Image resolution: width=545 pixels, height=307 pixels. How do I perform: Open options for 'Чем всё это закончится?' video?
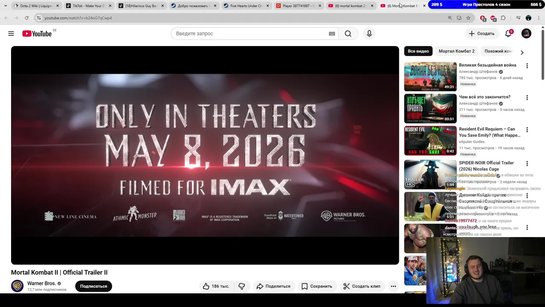point(527,98)
